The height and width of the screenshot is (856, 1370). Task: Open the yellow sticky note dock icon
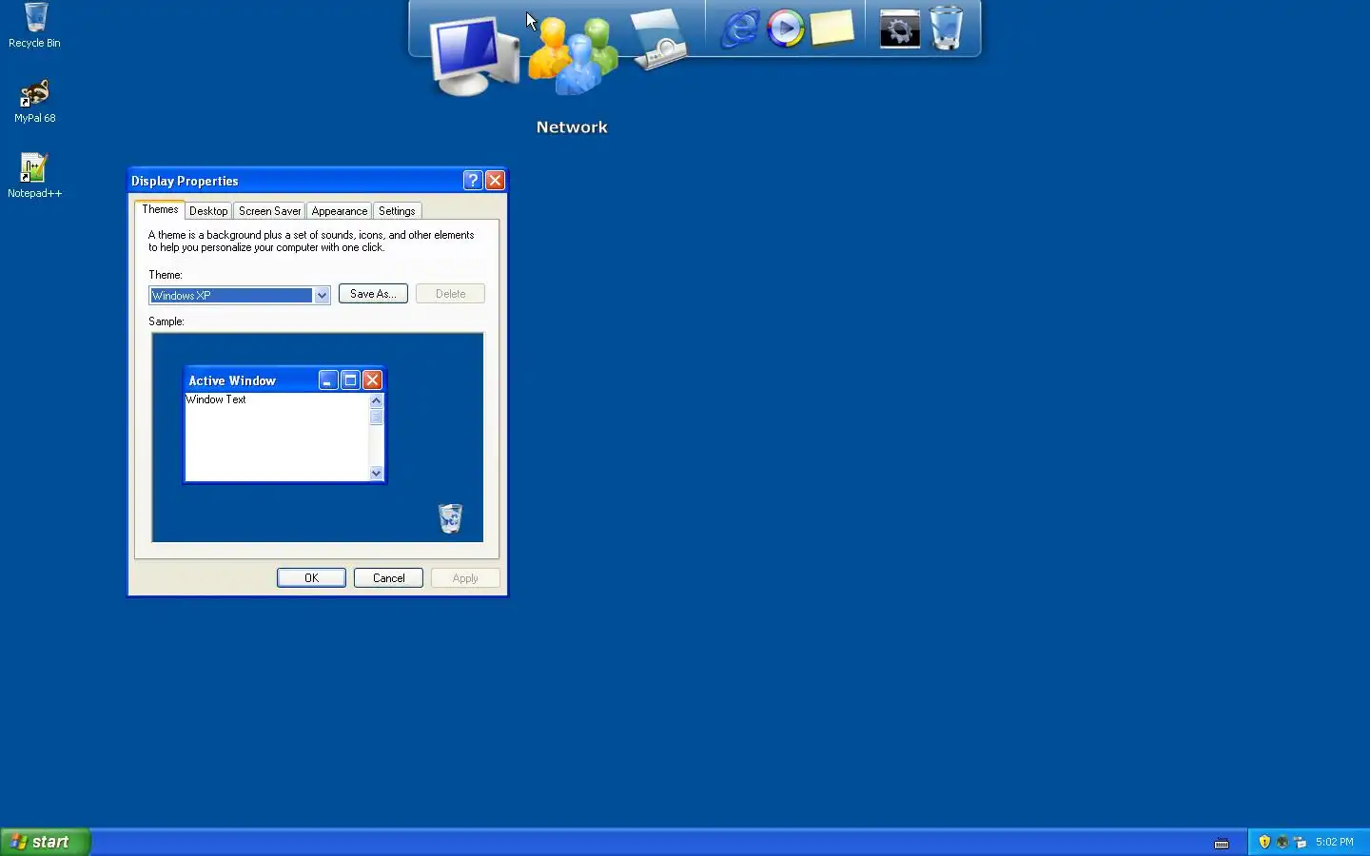point(832,29)
